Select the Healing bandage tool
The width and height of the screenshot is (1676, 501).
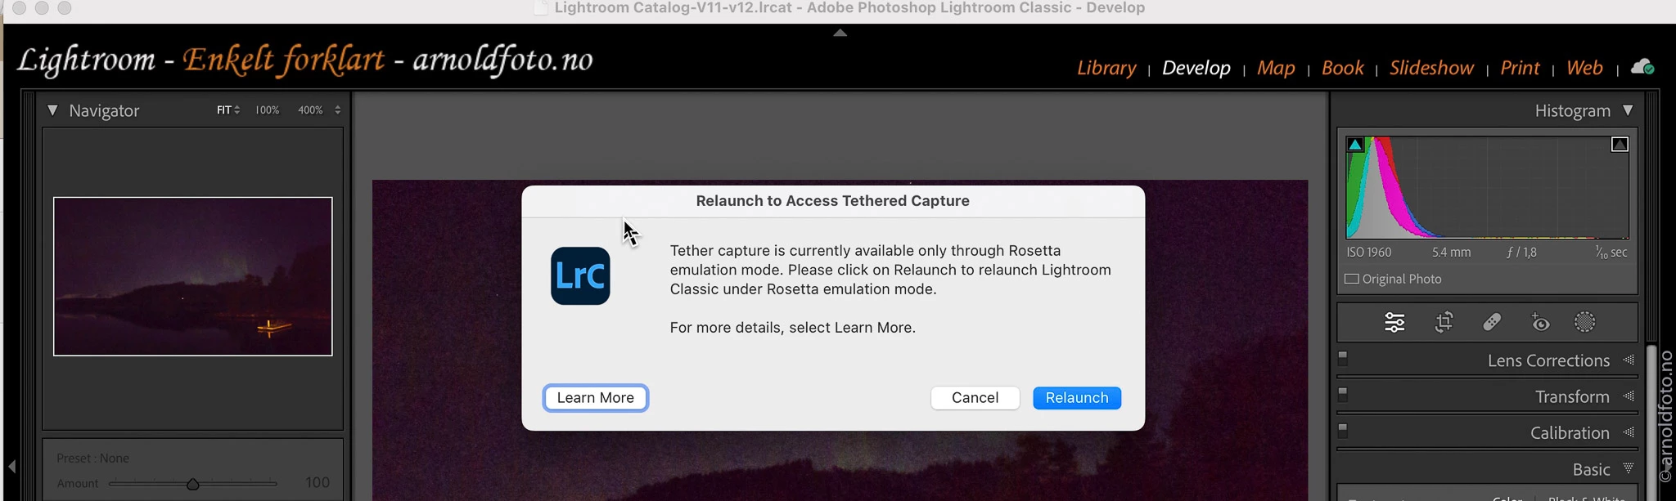tap(1492, 323)
